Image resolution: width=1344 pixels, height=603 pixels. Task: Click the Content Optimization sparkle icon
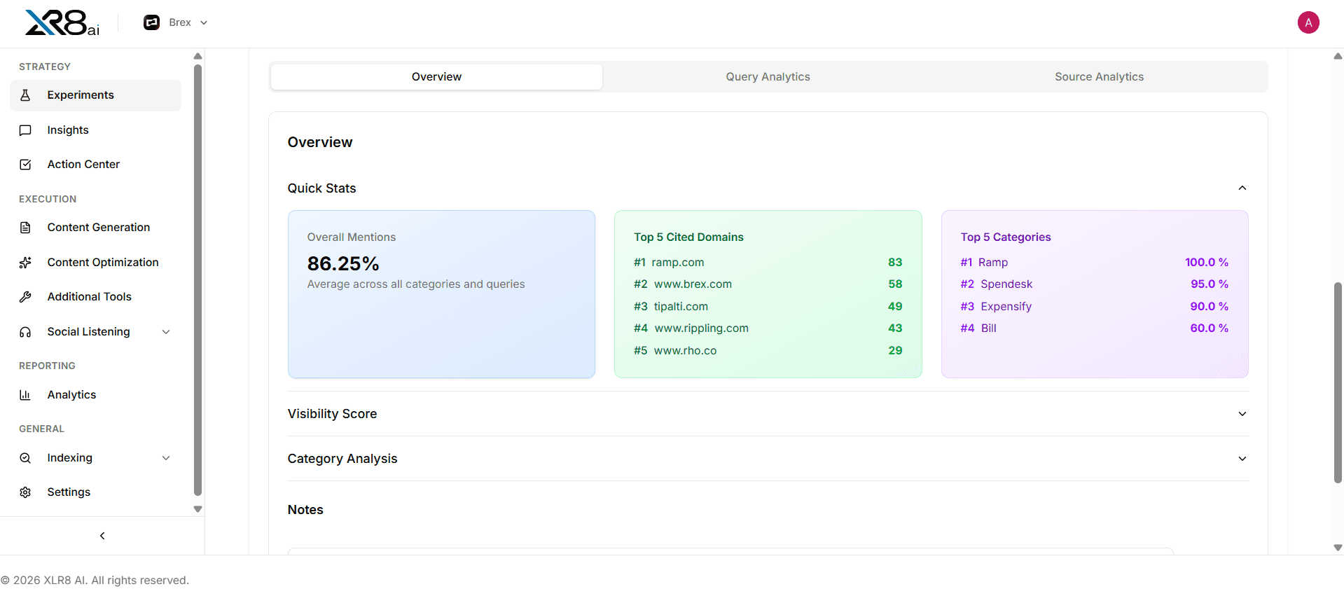pyautogui.click(x=25, y=263)
